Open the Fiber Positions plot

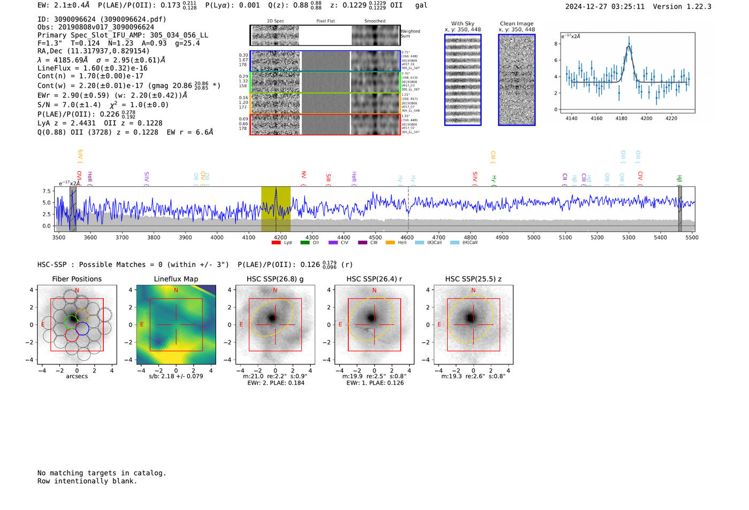(x=77, y=325)
